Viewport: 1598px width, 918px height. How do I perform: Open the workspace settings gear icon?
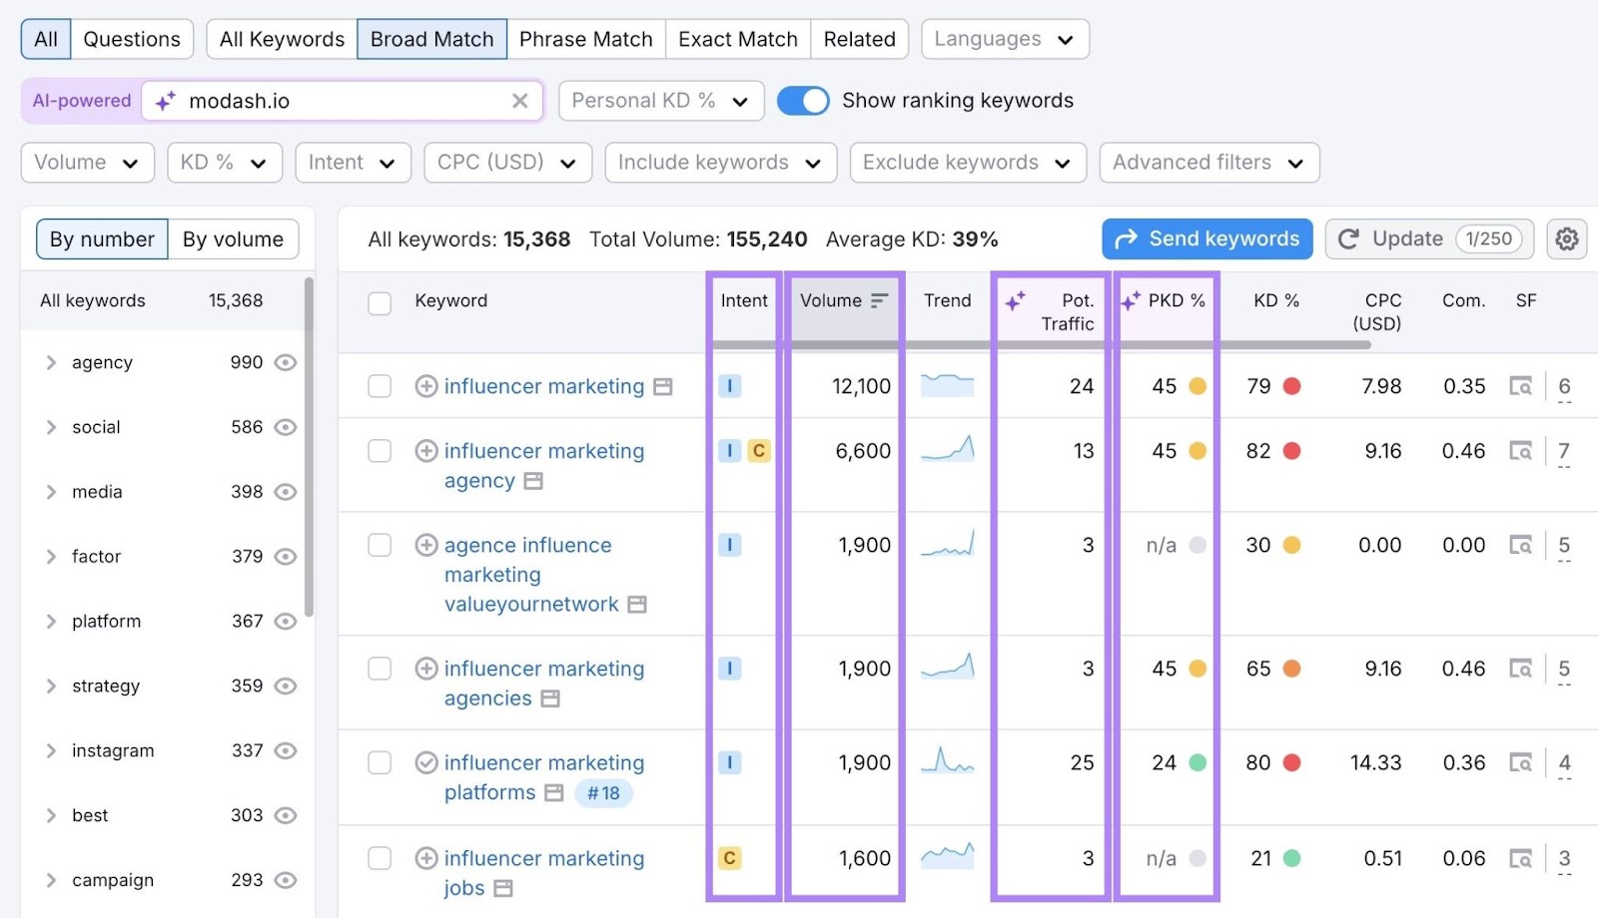click(1566, 238)
